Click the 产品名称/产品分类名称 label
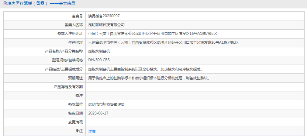This screenshot has width=307, height=138. pos(64,51)
